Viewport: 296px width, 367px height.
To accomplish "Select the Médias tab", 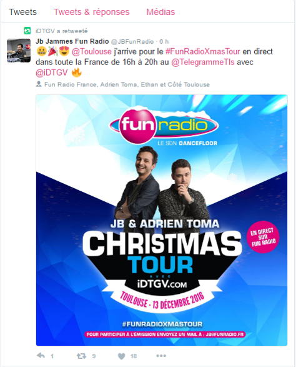I will tap(160, 12).
